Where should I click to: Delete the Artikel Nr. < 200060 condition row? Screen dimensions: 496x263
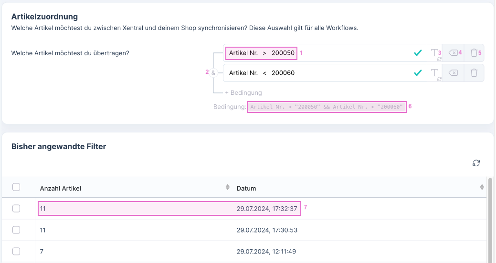(474, 73)
